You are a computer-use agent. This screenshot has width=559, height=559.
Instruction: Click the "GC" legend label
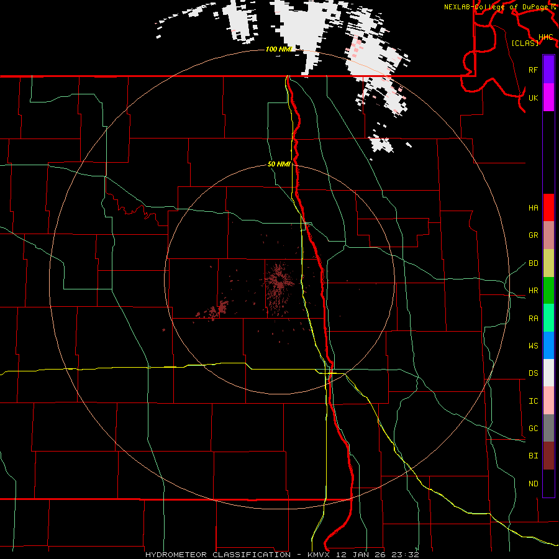coord(533,429)
